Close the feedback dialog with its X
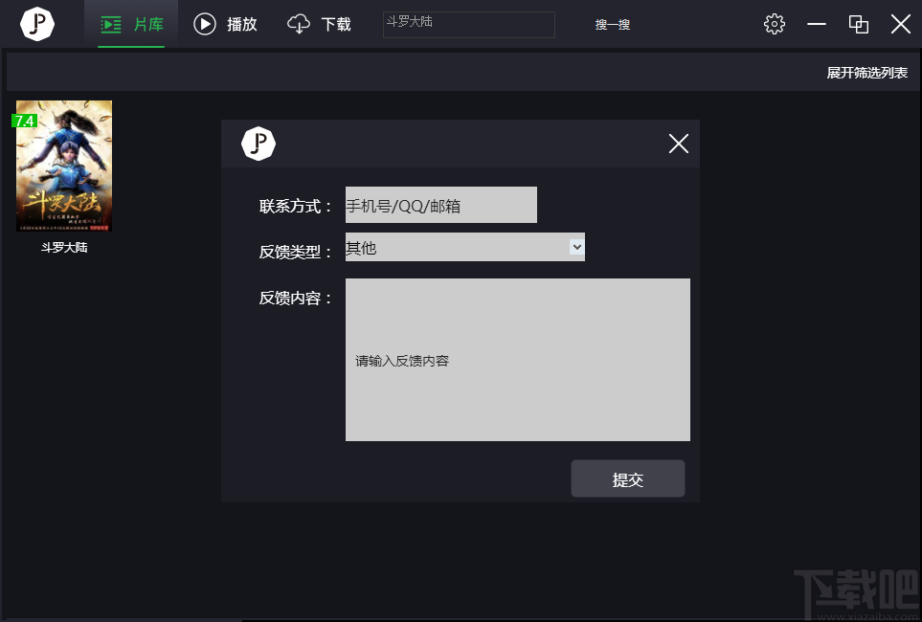 coord(678,144)
